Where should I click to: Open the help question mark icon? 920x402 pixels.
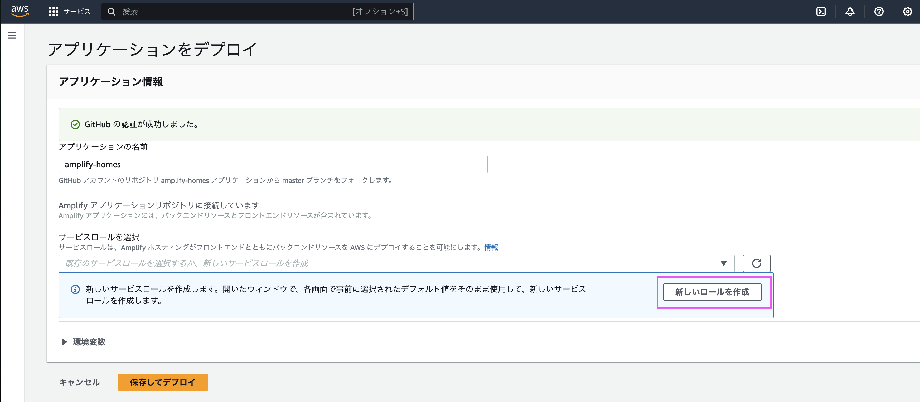(x=879, y=11)
